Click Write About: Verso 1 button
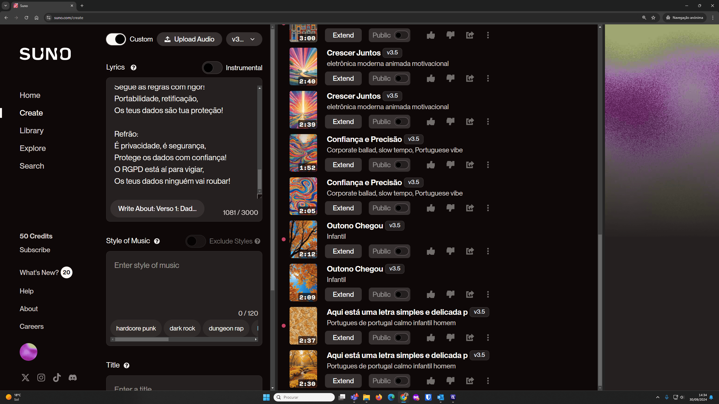This screenshot has width=719, height=404. [157, 208]
